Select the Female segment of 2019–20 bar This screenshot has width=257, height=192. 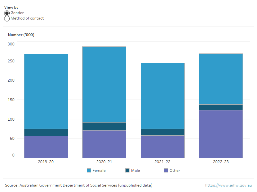tap(46, 91)
